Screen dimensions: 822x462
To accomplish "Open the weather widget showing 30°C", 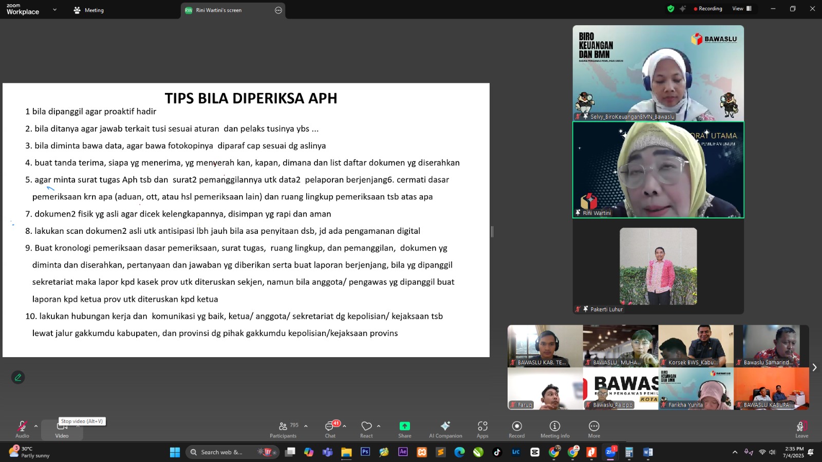I will click(x=29, y=452).
